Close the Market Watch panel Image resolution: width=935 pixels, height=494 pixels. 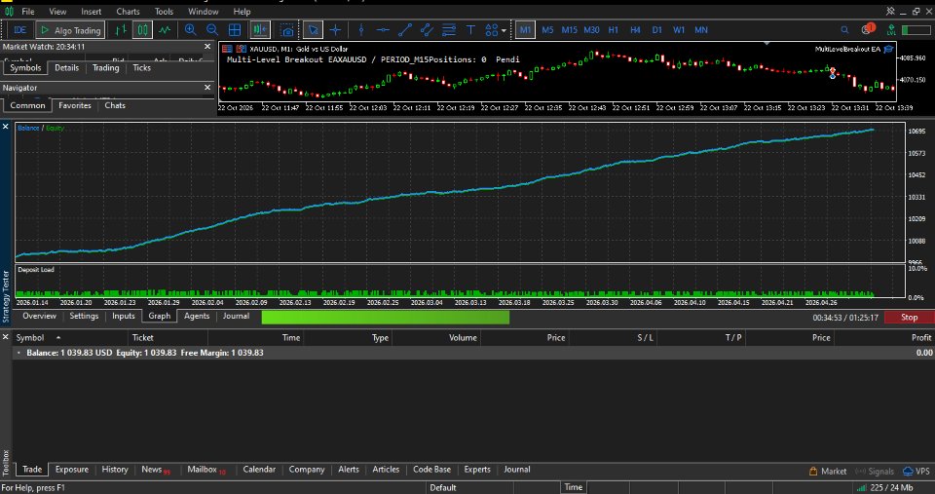click(207, 47)
